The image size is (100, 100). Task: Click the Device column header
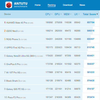[x=7, y=14]
